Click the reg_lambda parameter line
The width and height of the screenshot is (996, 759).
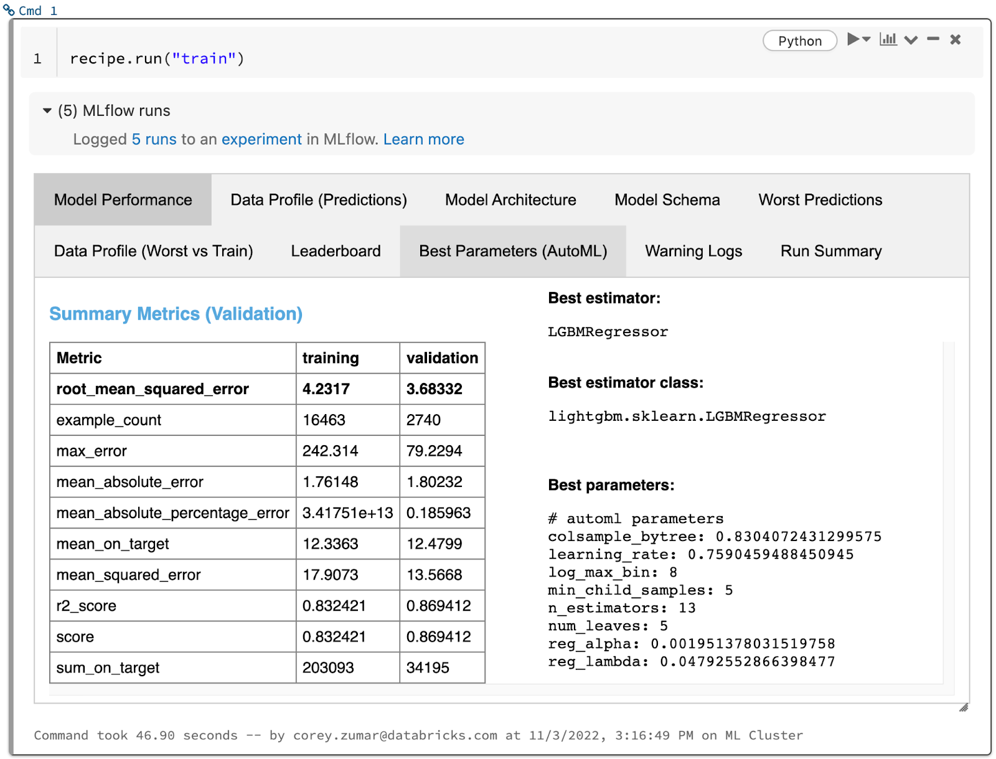click(692, 661)
